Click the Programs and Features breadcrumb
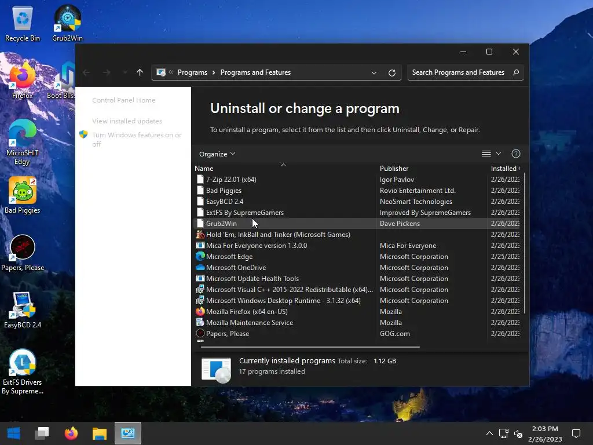The height and width of the screenshot is (445, 593). tap(255, 72)
